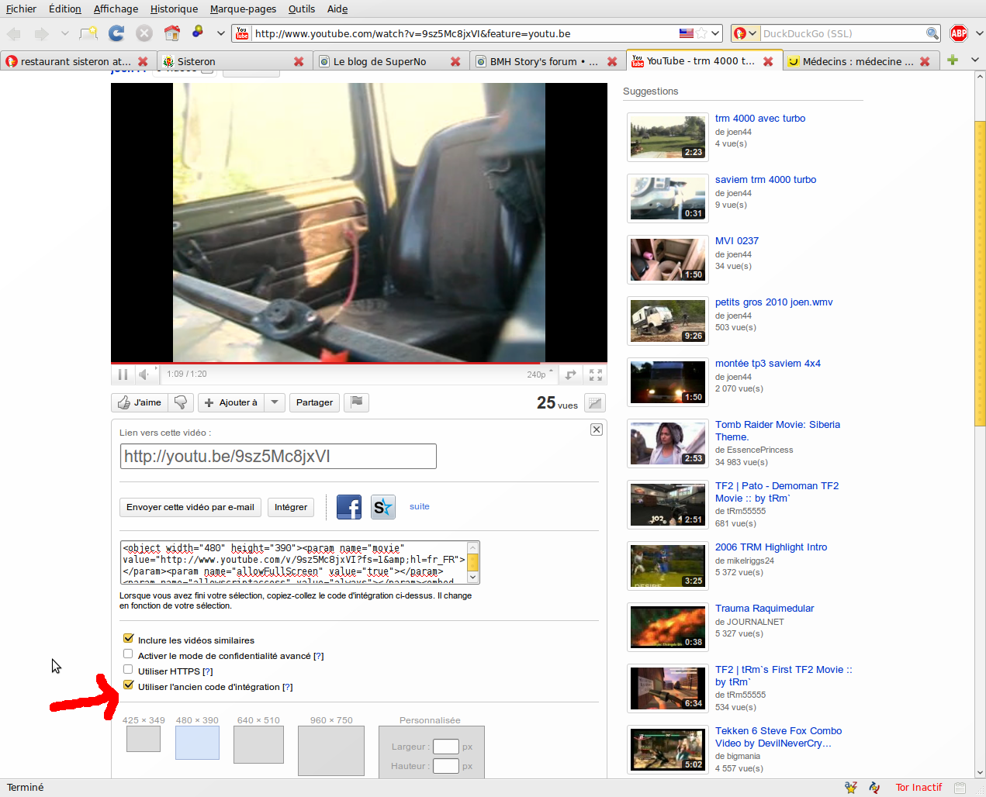Pause the video playback

123,374
